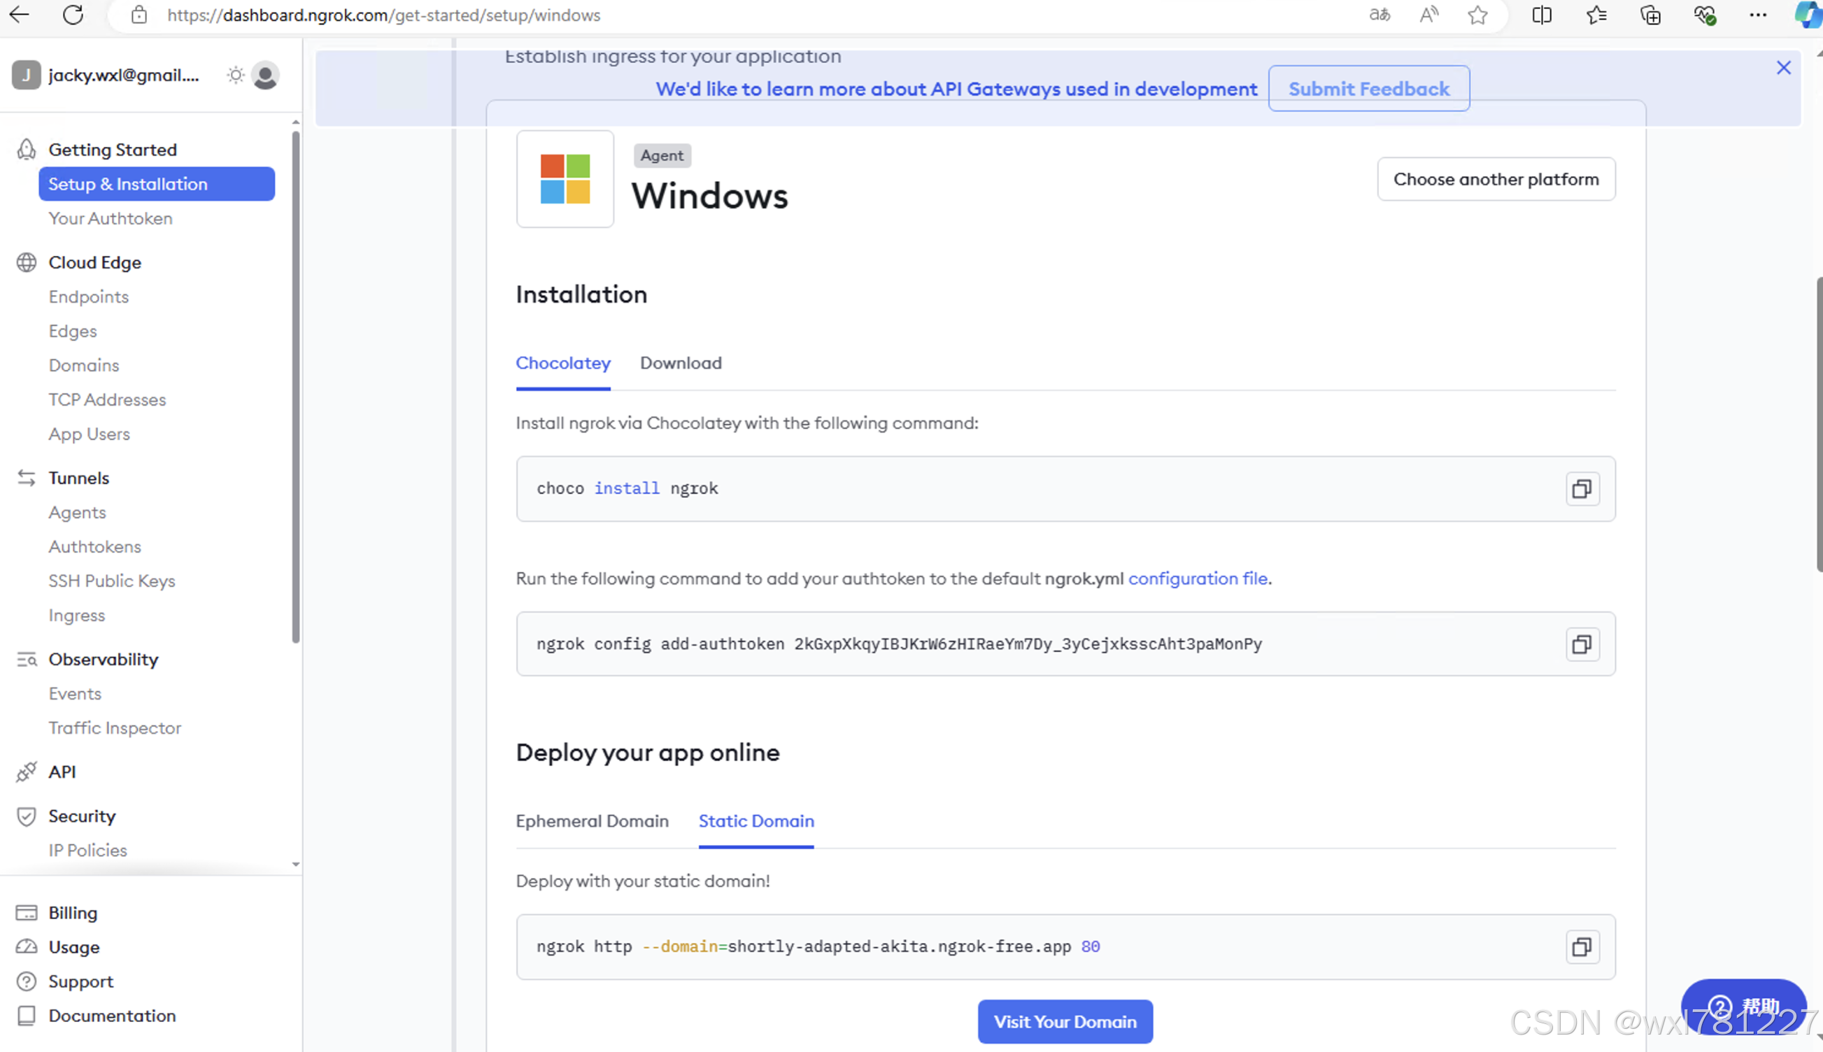This screenshot has width=1823, height=1052.
Task: Click the jacky.wxl@gmail account name
Action: tap(124, 75)
